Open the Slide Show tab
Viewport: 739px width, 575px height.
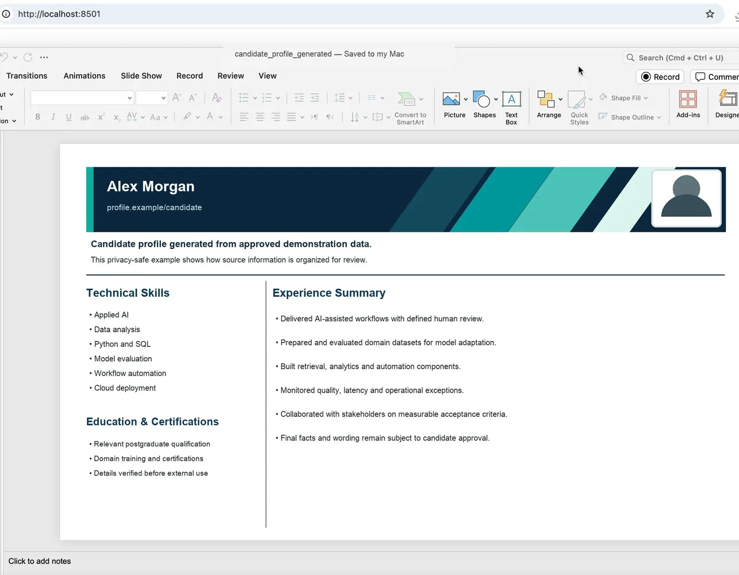tap(141, 76)
